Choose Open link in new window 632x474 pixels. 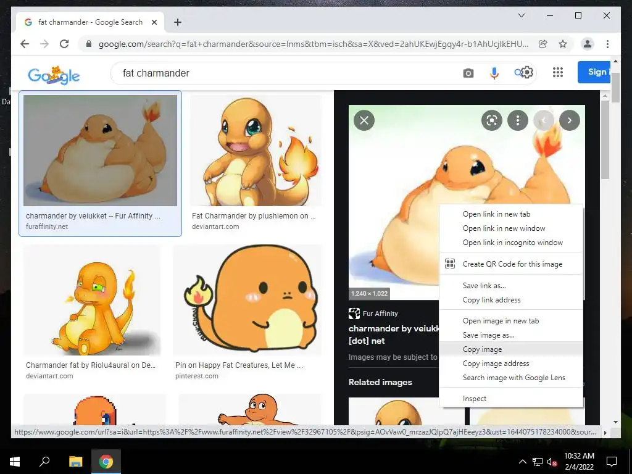[511, 228]
